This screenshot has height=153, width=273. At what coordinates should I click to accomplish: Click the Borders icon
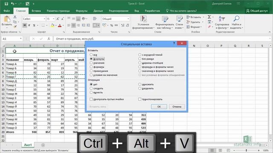[x=43, y=25]
